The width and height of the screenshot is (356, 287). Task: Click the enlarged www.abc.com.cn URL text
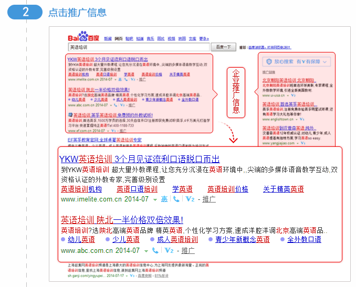[87, 250]
